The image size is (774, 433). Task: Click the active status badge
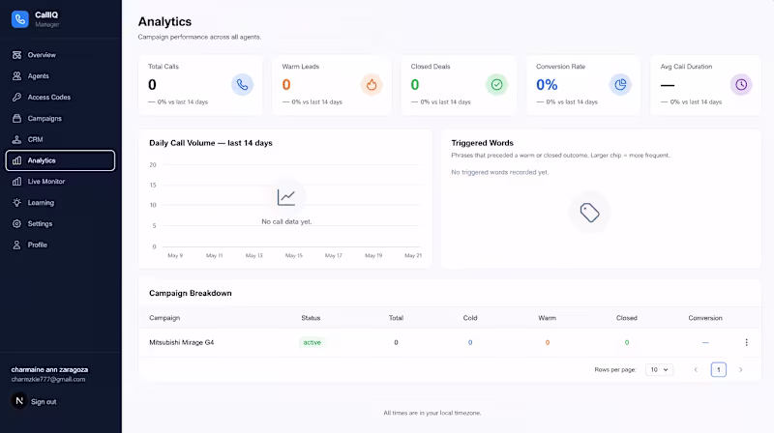(312, 342)
